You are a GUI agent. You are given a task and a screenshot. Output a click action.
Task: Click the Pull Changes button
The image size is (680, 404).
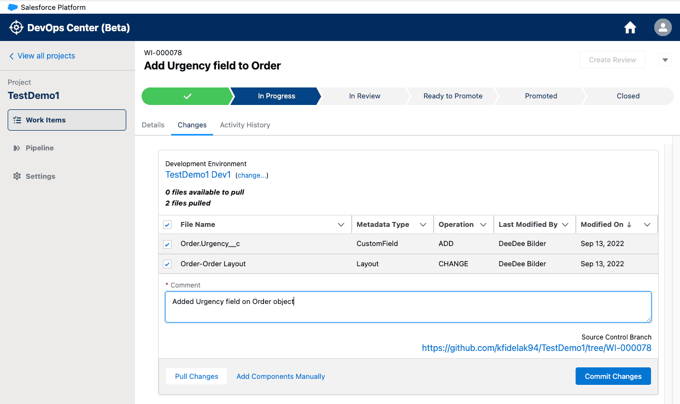pyautogui.click(x=196, y=376)
